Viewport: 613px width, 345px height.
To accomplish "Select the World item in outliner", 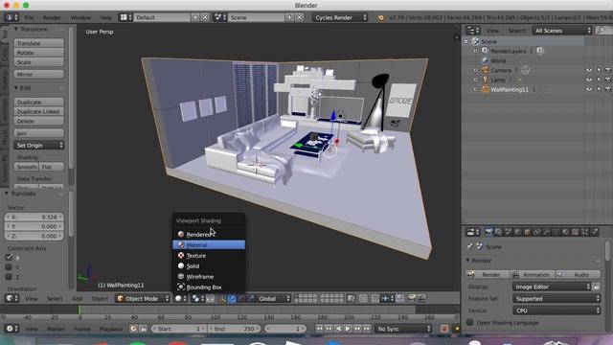I will [498, 60].
